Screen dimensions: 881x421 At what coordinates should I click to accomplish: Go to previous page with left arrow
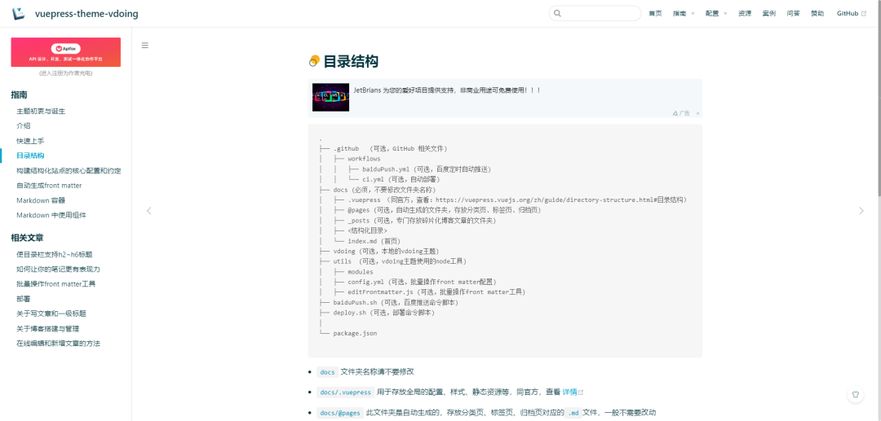click(x=149, y=211)
